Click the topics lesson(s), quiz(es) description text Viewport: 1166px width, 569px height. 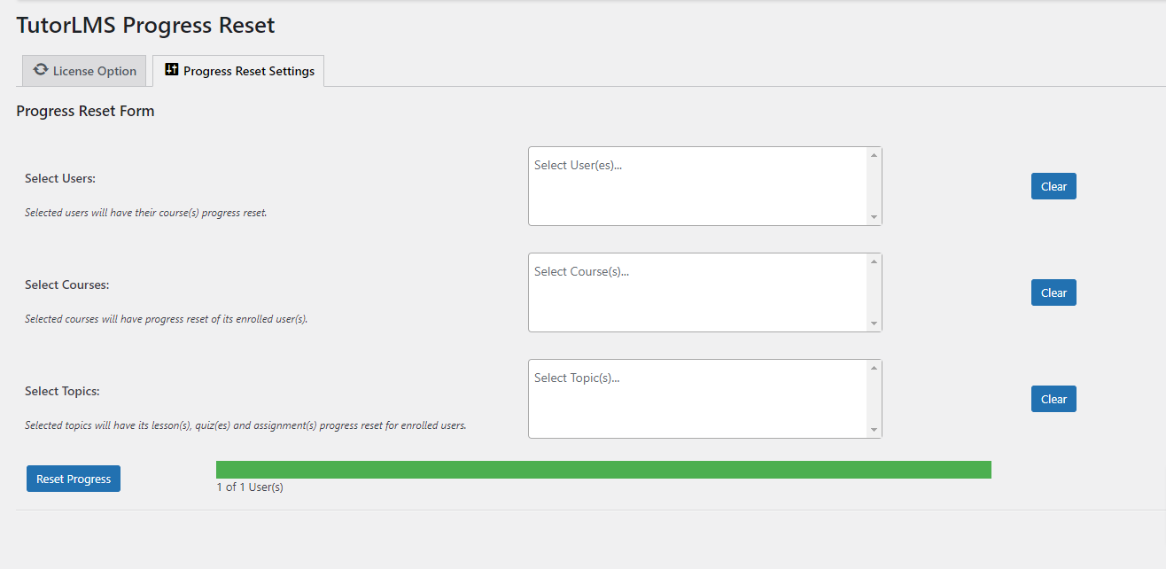tap(245, 425)
